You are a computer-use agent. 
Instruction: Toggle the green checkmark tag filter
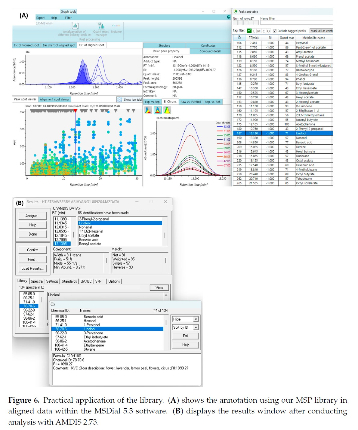point(249,31)
